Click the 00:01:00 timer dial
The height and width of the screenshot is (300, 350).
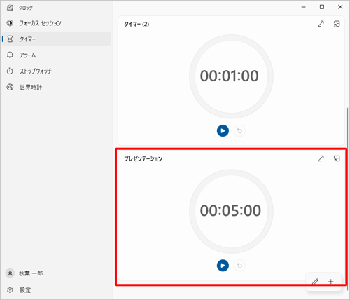pyautogui.click(x=231, y=76)
